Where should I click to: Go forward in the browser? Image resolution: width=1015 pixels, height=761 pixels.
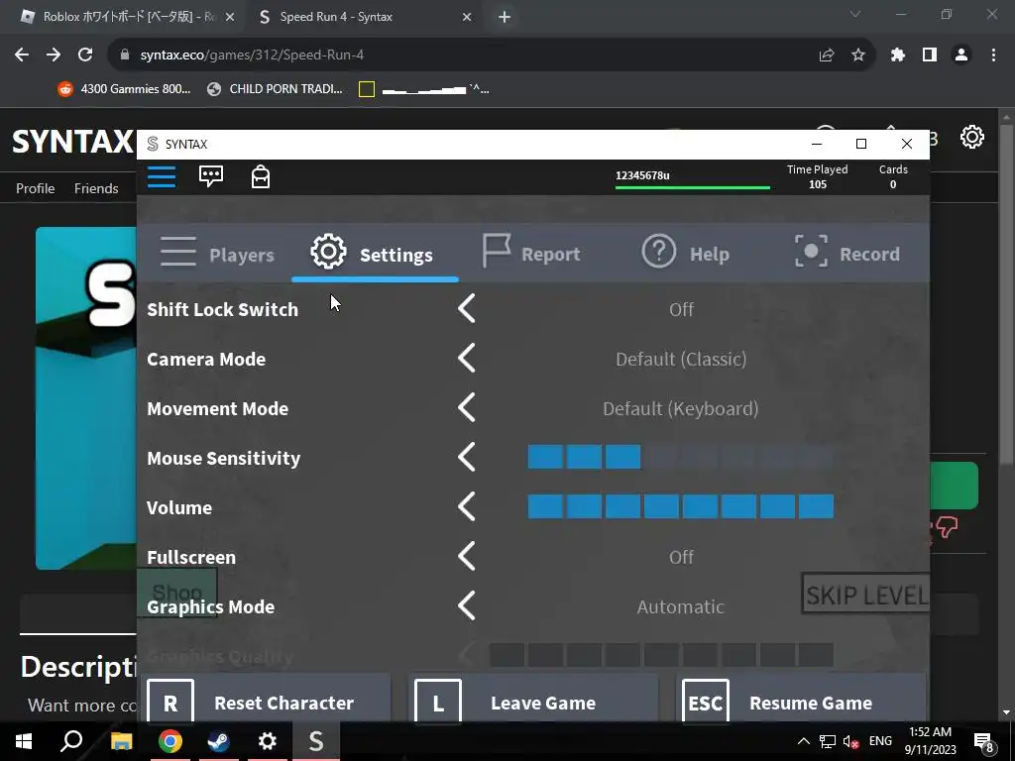pyautogui.click(x=54, y=55)
